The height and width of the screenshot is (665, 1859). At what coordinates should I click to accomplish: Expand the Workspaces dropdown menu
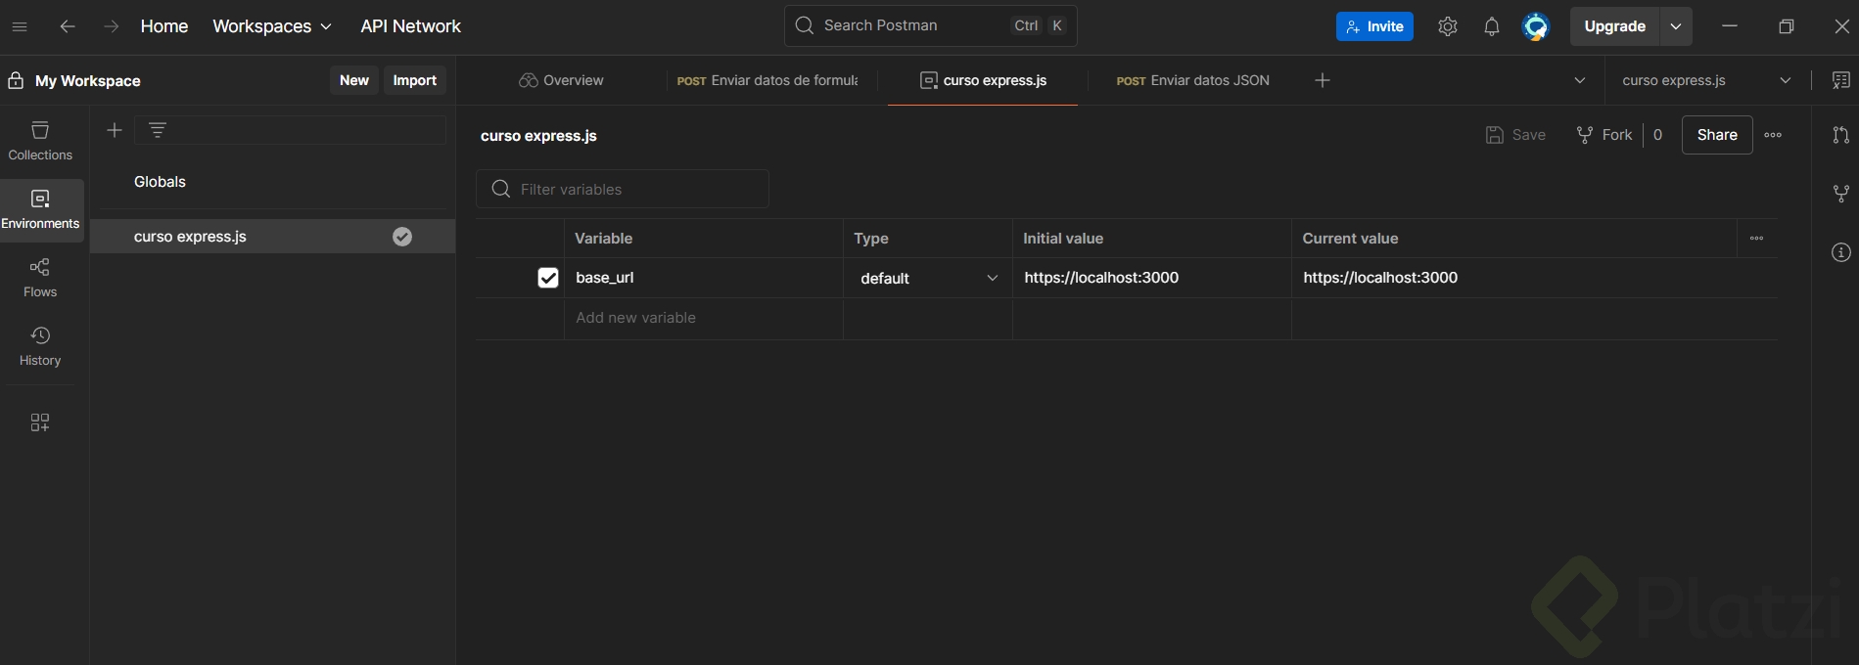coord(272,26)
